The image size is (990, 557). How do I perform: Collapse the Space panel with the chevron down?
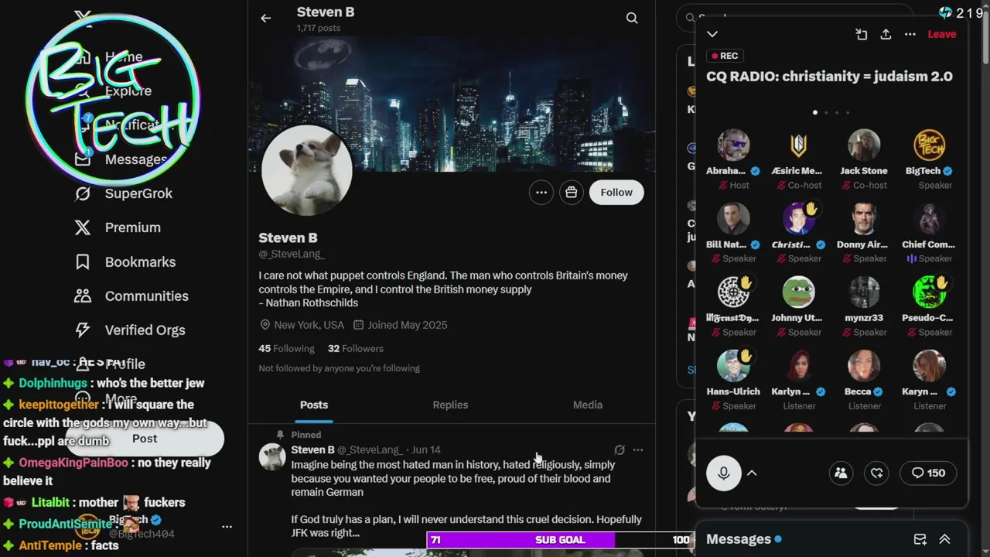(x=712, y=34)
